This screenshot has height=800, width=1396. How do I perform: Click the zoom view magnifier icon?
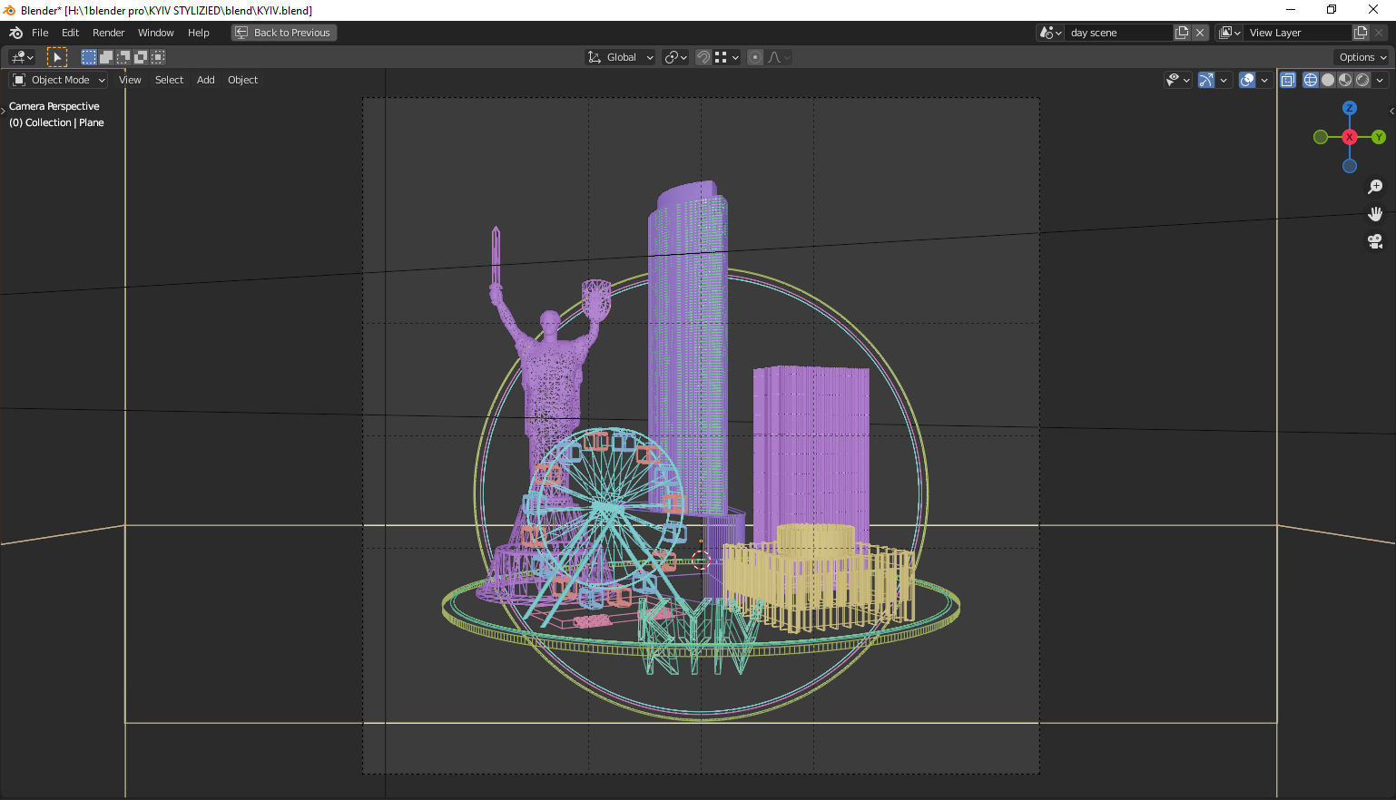click(1375, 187)
